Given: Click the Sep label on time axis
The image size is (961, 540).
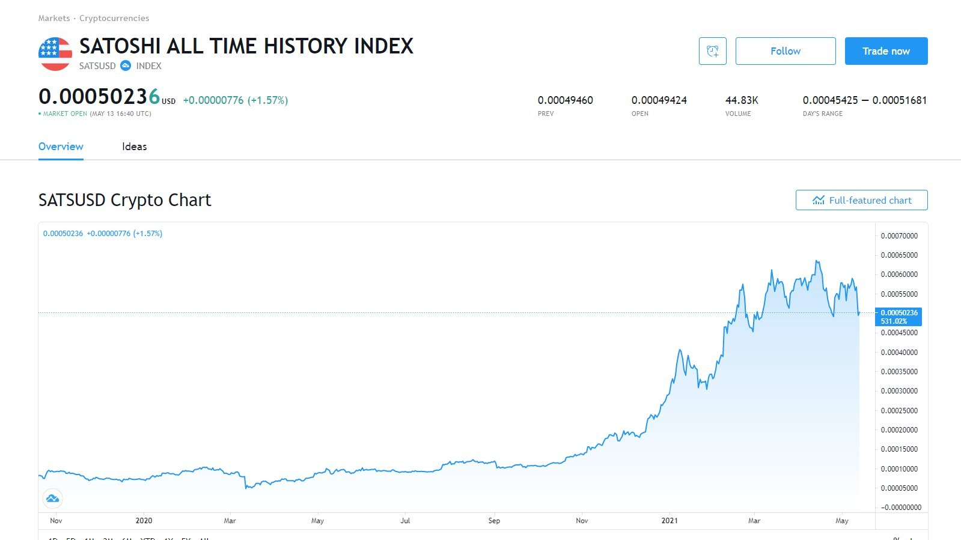Looking at the screenshot, I should 494,521.
